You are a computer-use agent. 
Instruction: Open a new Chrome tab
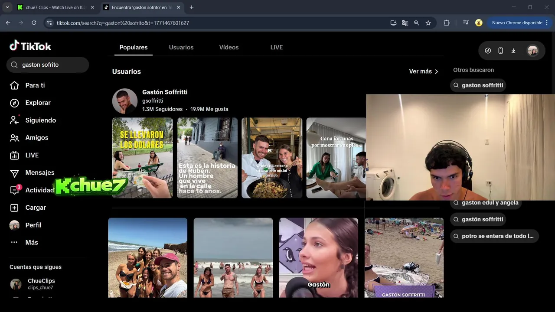click(x=192, y=7)
